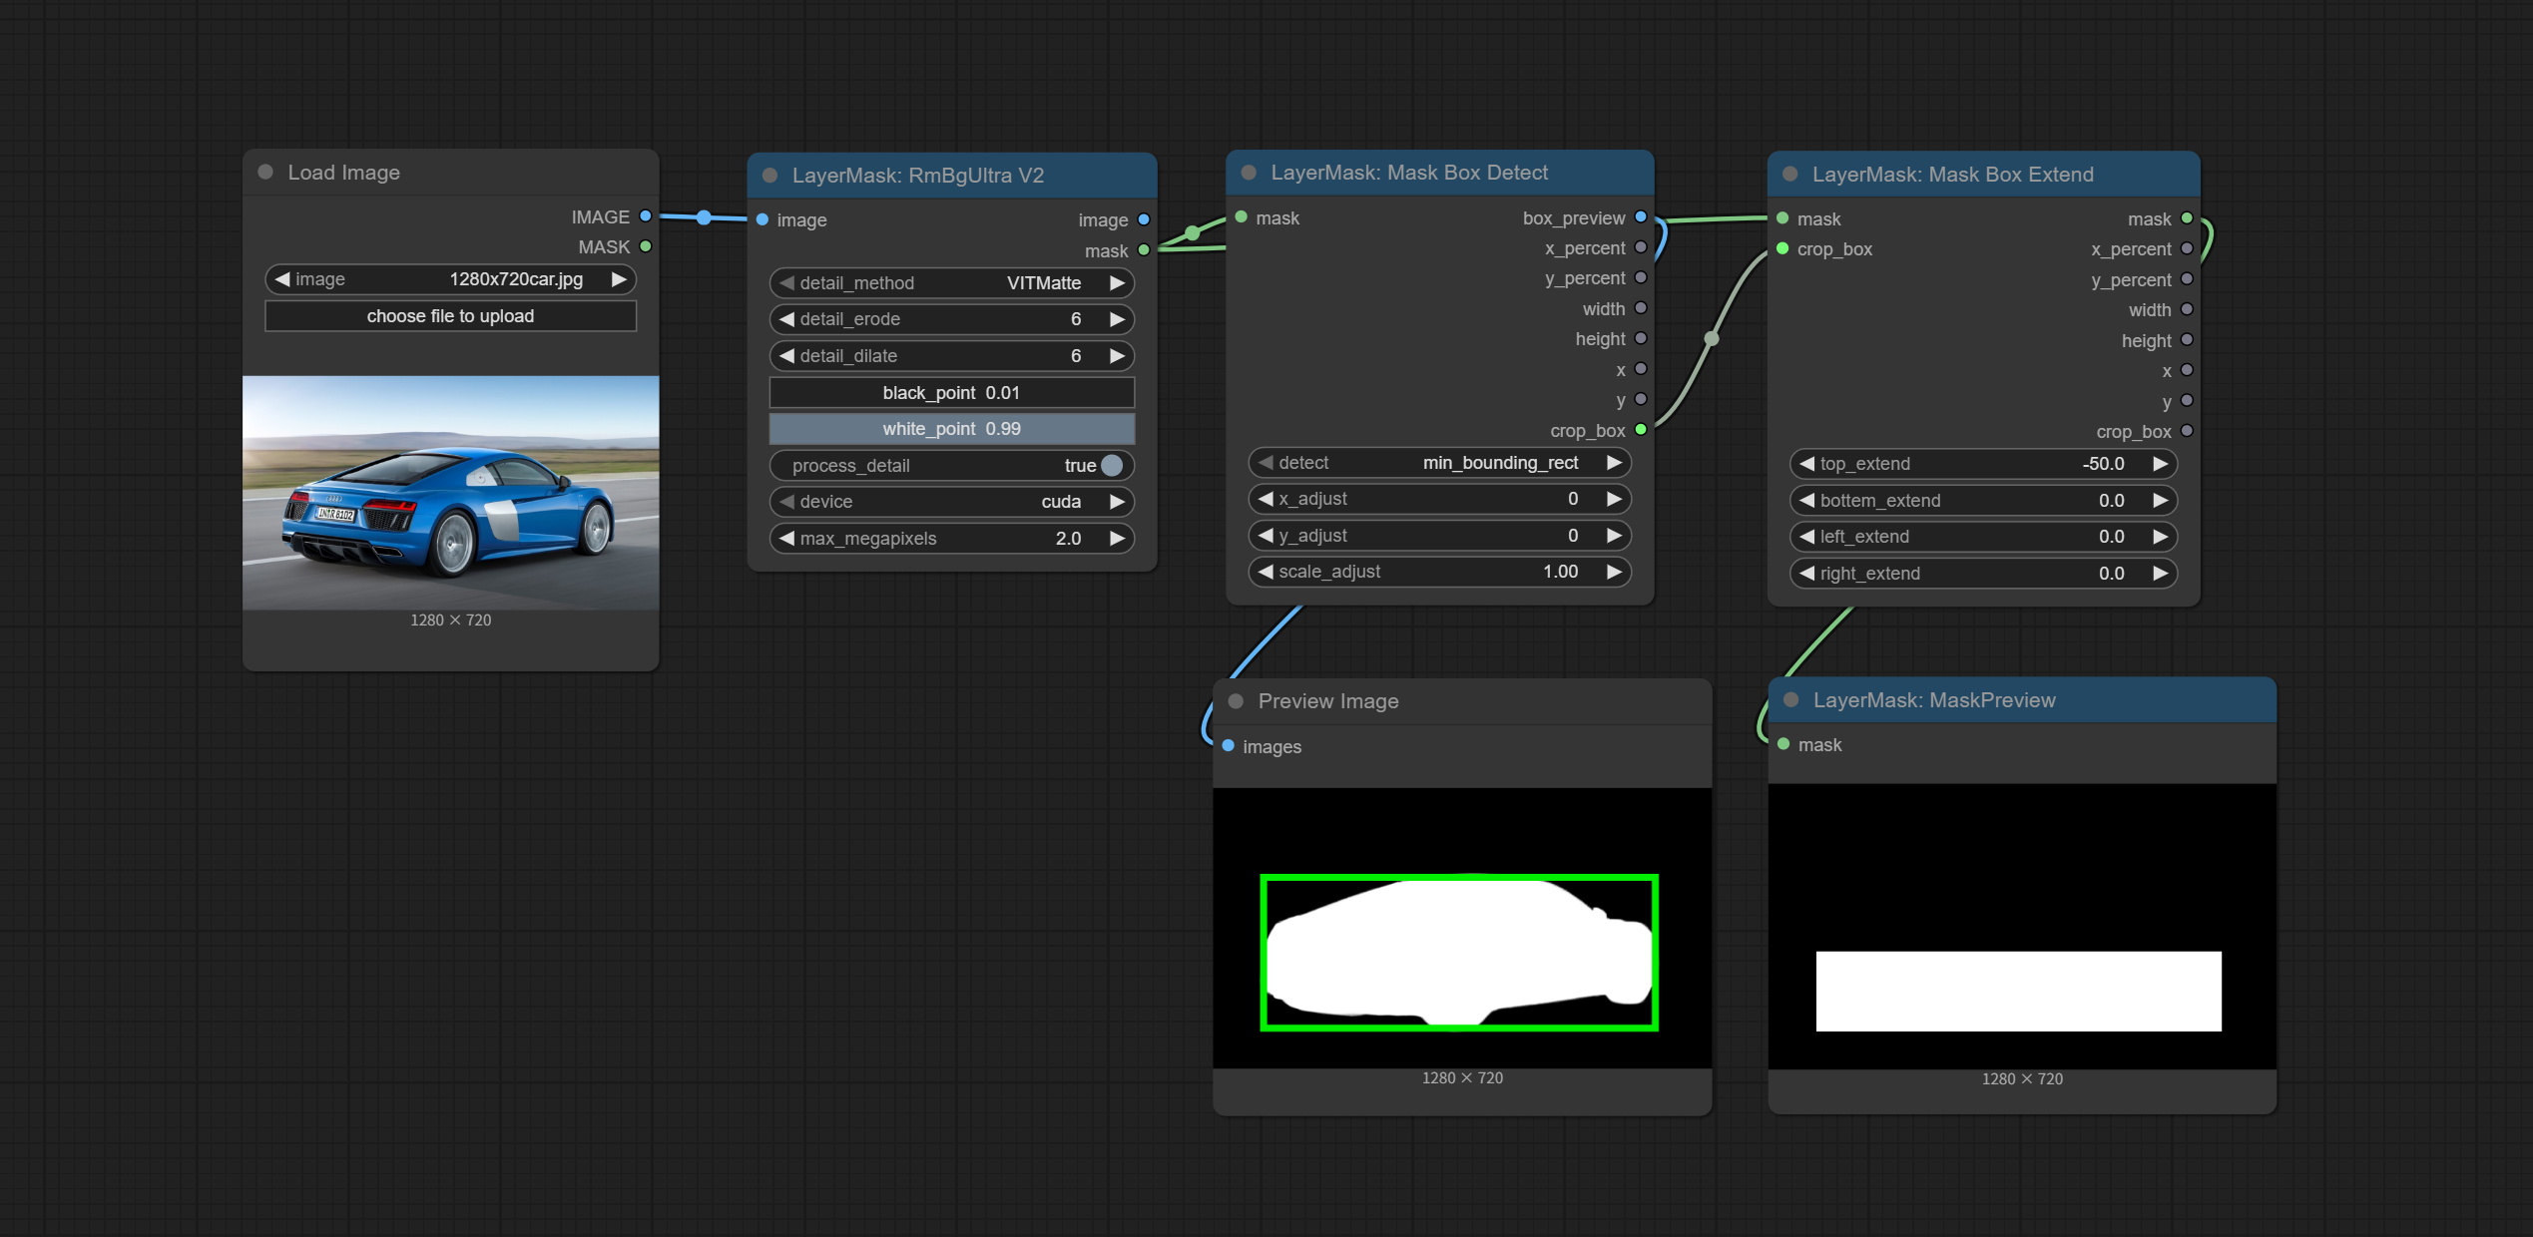
Task: Click the LayerMask: Mask Box Extend title
Action: pos(1952,175)
